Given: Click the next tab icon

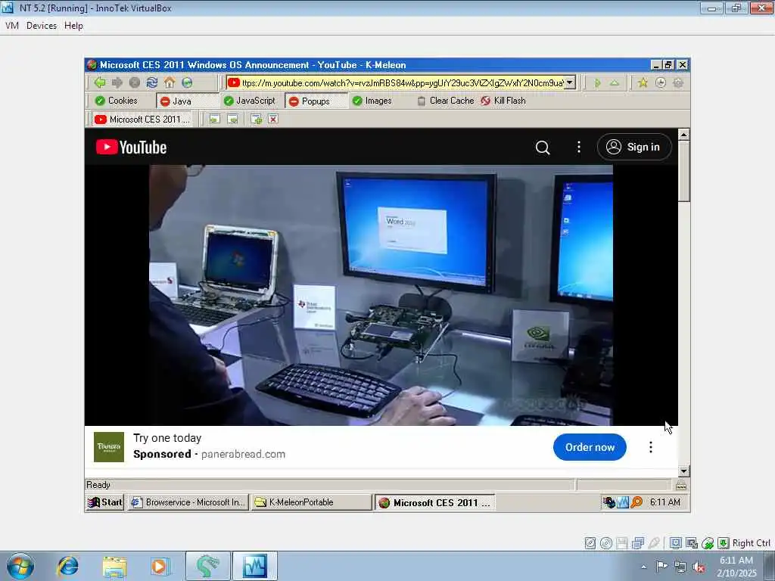Looking at the screenshot, I should tap(232, 119).
